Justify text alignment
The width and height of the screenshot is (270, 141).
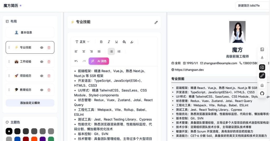pos(99,51)
